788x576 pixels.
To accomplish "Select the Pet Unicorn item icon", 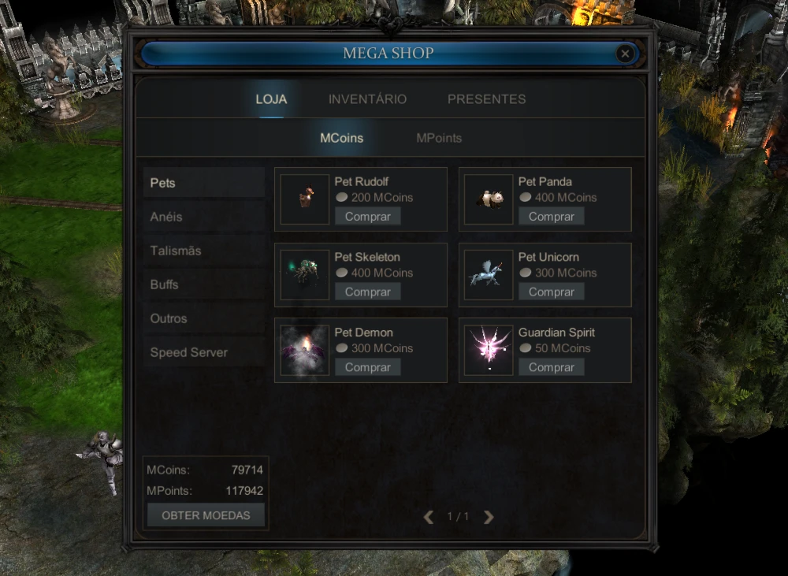I will [489, 275].
